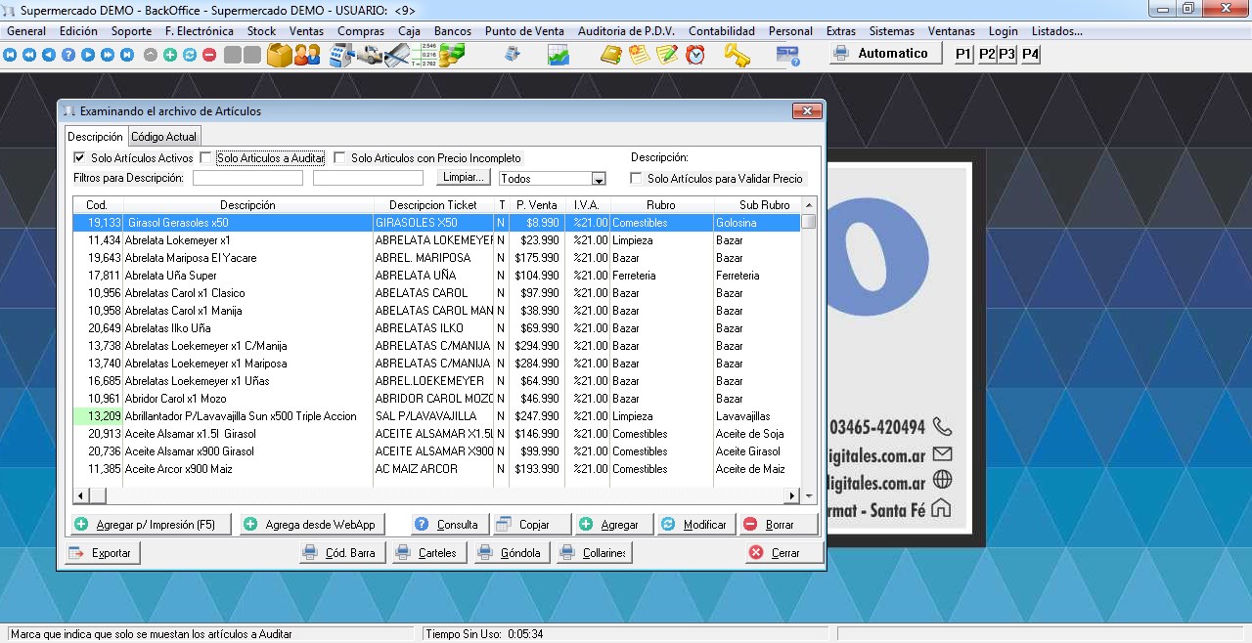Click the yellow box stock icon
The height and width of the screenshot is (643, 1252).
(x=279, y=55)
